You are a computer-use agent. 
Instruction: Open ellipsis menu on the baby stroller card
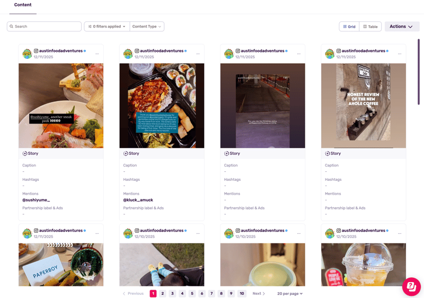198,233
